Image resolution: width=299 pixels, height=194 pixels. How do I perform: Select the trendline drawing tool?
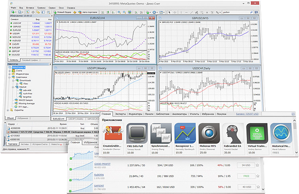(191, 12)
